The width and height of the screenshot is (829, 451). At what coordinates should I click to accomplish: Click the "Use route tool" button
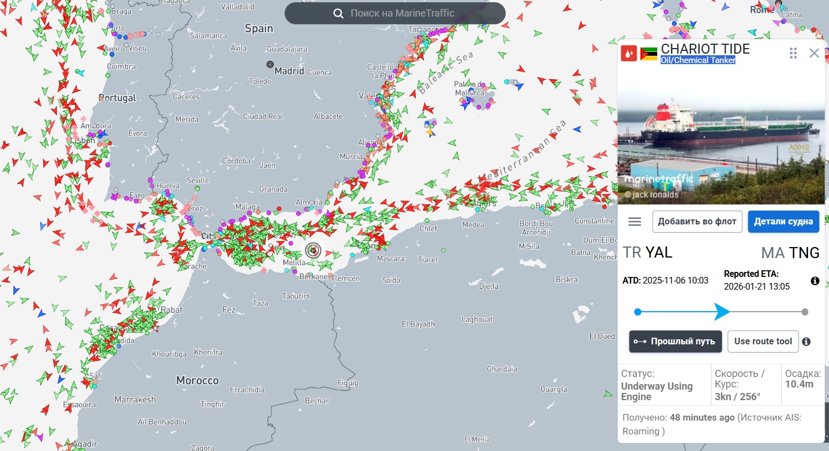tap(763, 342)
